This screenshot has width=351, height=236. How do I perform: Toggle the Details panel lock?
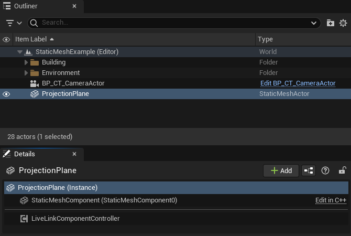coord(342,170)
